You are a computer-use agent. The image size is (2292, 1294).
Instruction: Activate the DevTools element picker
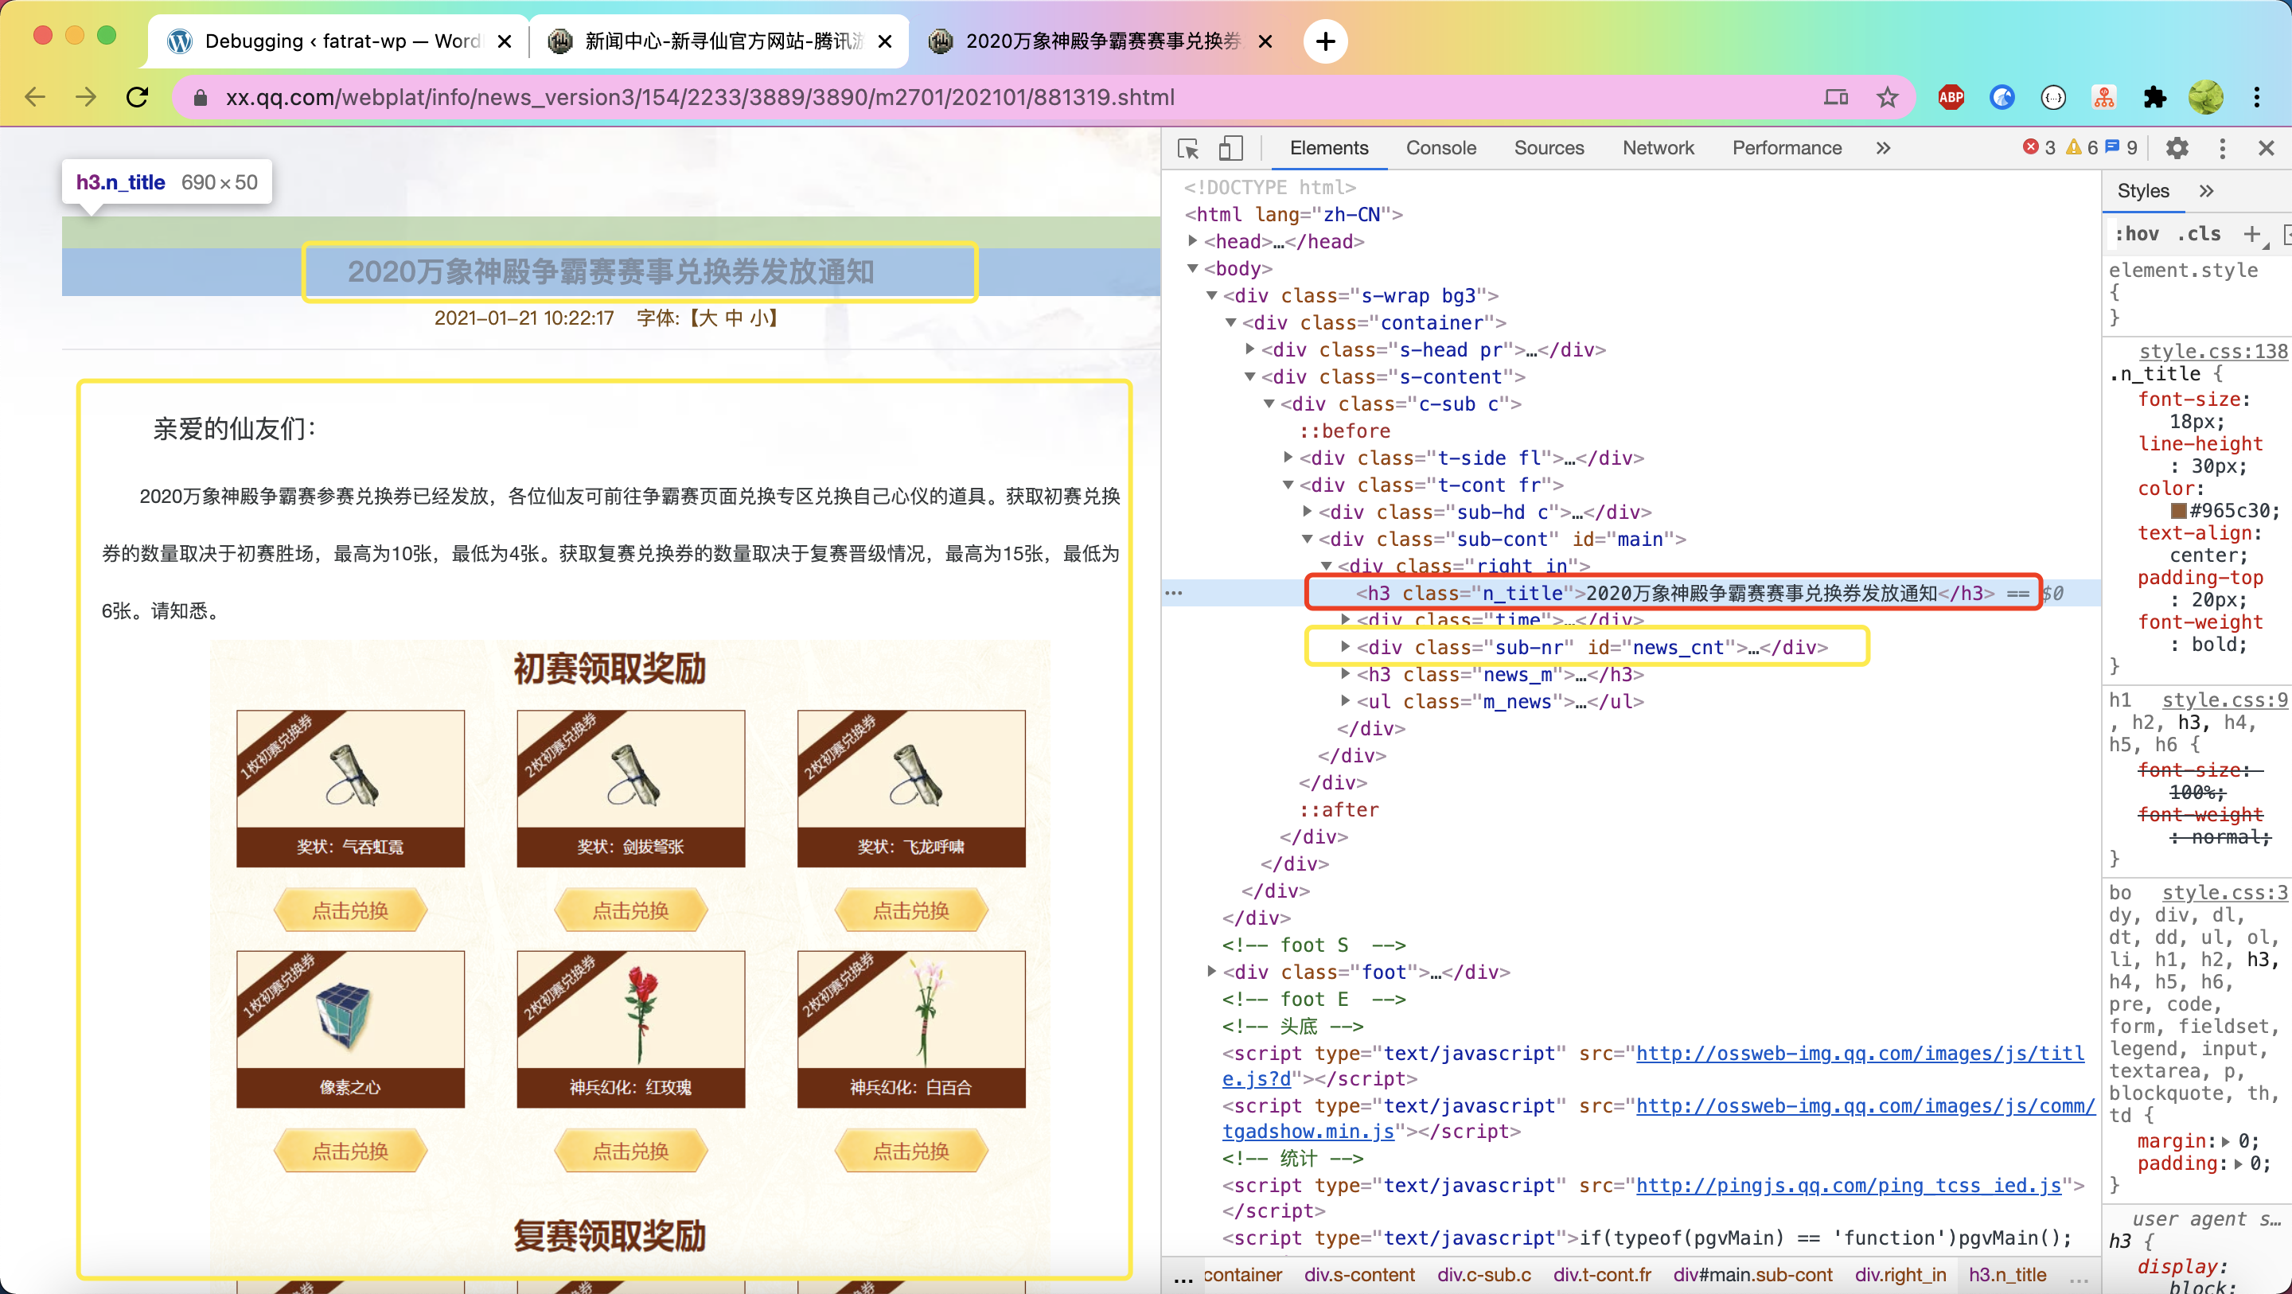[1188, 148]
